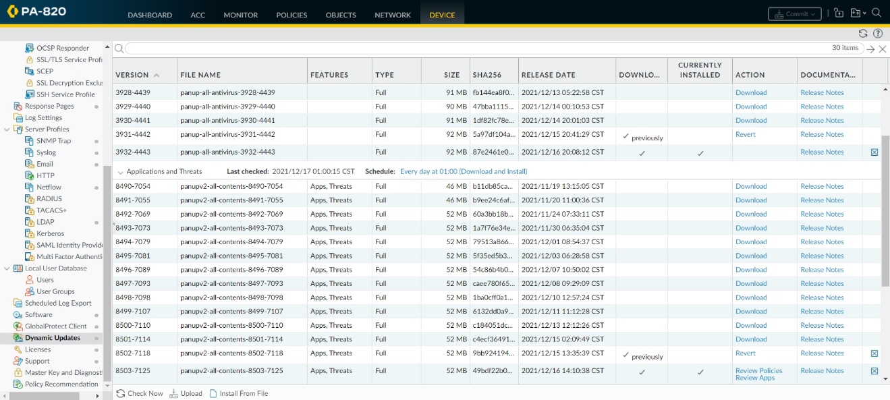Viewport: 890px width, 400px height.
Task: Open Licenses in the sidebar
Action: click(38, 349)
